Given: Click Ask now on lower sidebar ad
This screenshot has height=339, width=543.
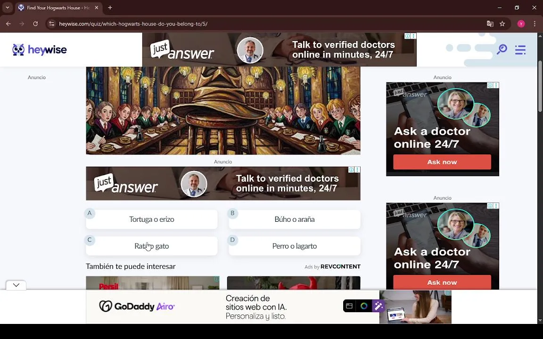Looking at the screenshot, I should click(442, 282).
